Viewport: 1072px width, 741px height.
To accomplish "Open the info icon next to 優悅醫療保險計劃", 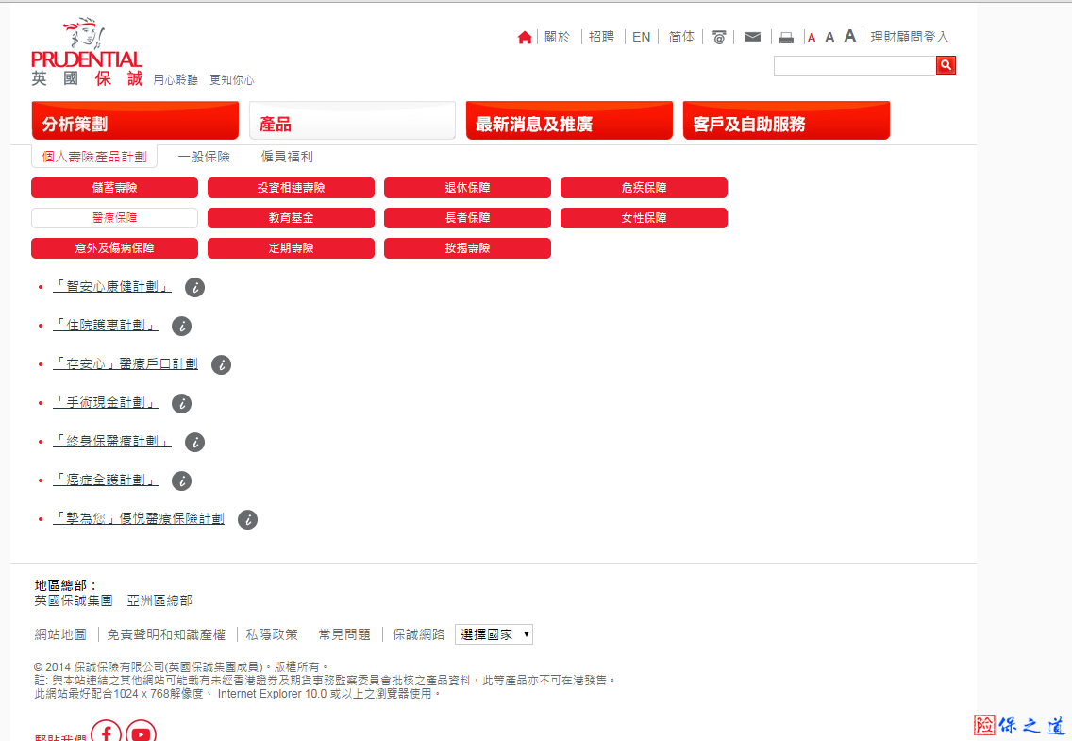I will [x=247, y=519].
